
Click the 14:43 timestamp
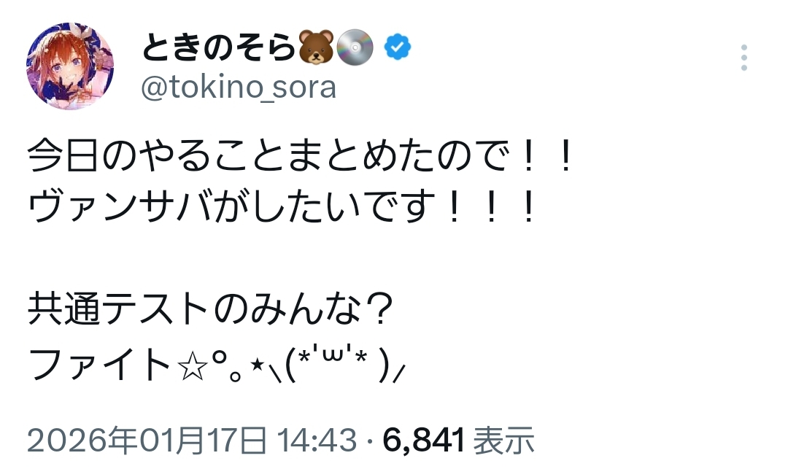316,441
